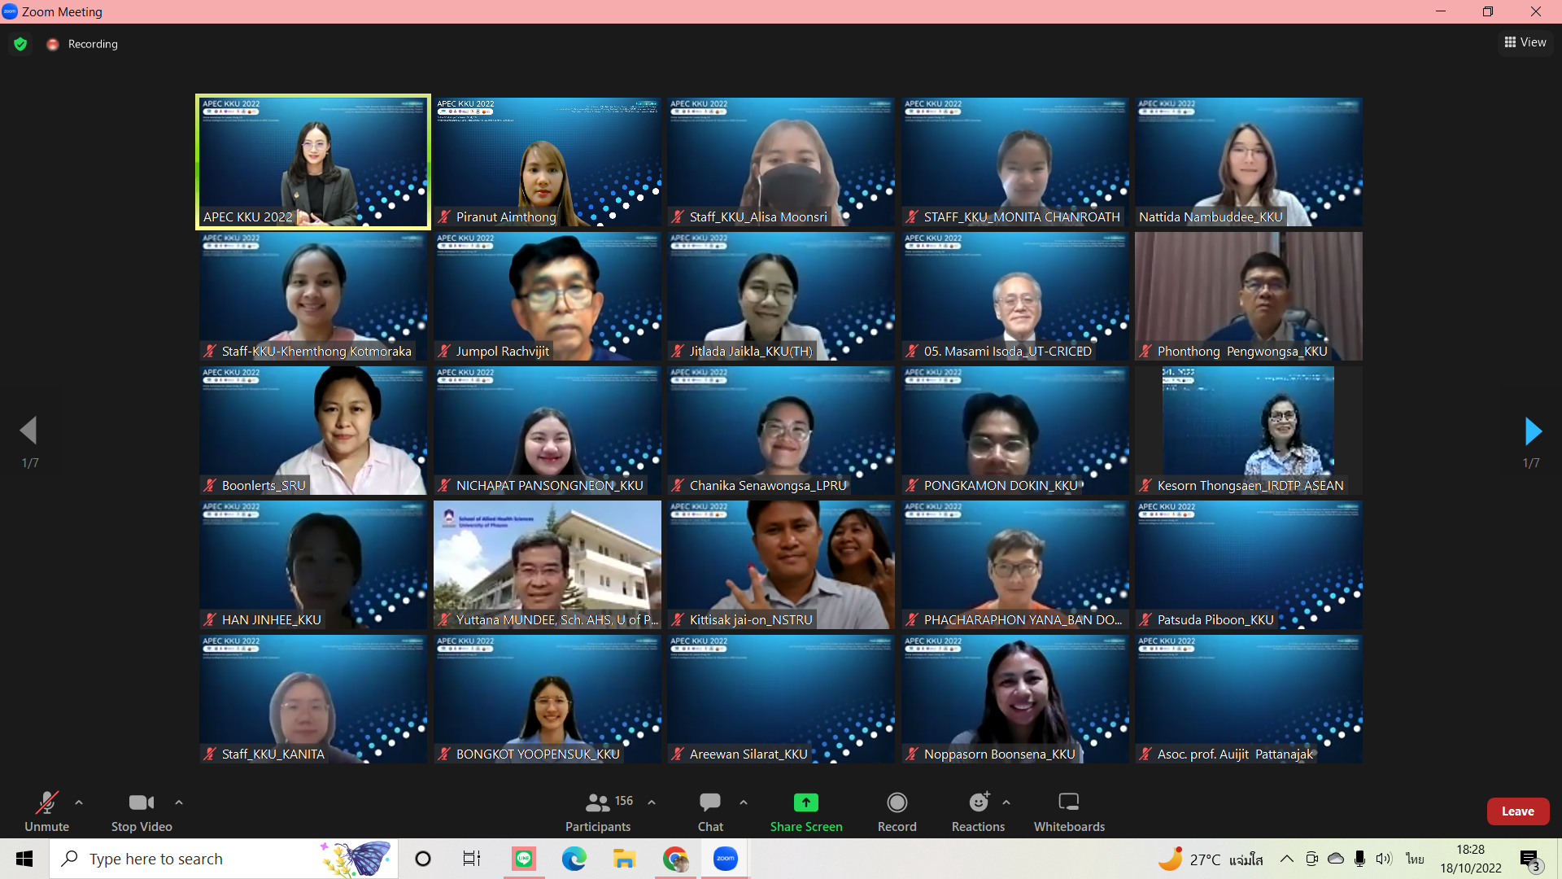Click the green Share Screen icon
1562x879 pixels.
[805, 802]
